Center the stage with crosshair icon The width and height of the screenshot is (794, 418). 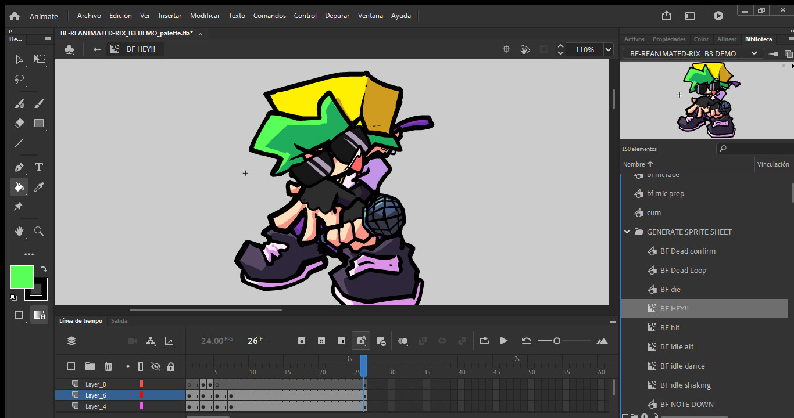(x=506, y=49)
